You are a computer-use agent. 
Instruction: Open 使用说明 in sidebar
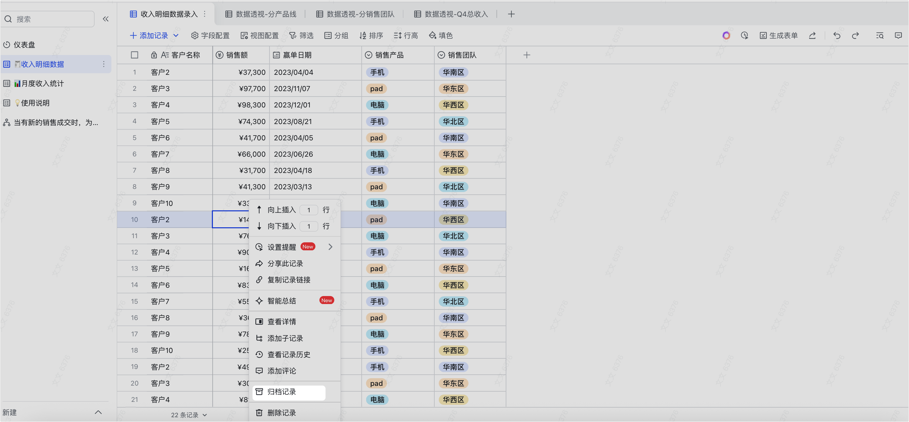click(32, 103)
